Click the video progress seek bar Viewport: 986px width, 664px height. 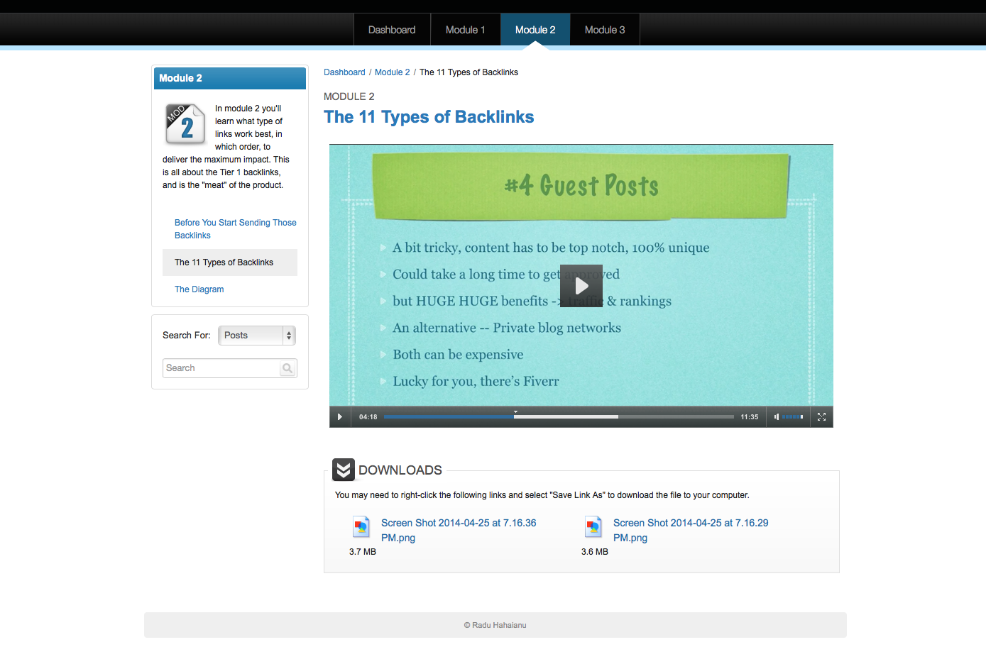(x=559, y=417)
